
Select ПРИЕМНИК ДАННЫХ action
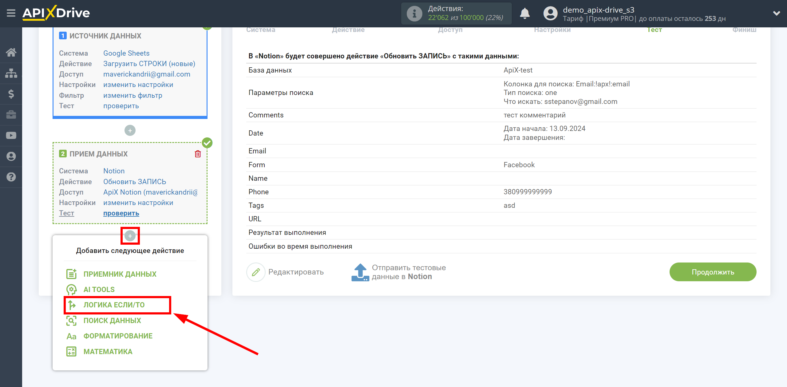120,274
